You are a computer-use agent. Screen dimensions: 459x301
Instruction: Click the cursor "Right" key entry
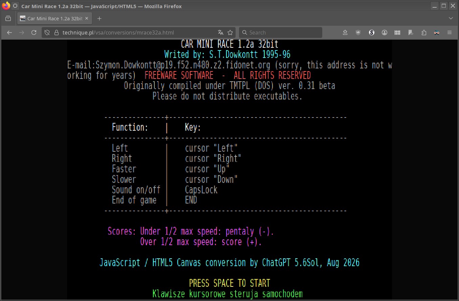click(213, 158)
